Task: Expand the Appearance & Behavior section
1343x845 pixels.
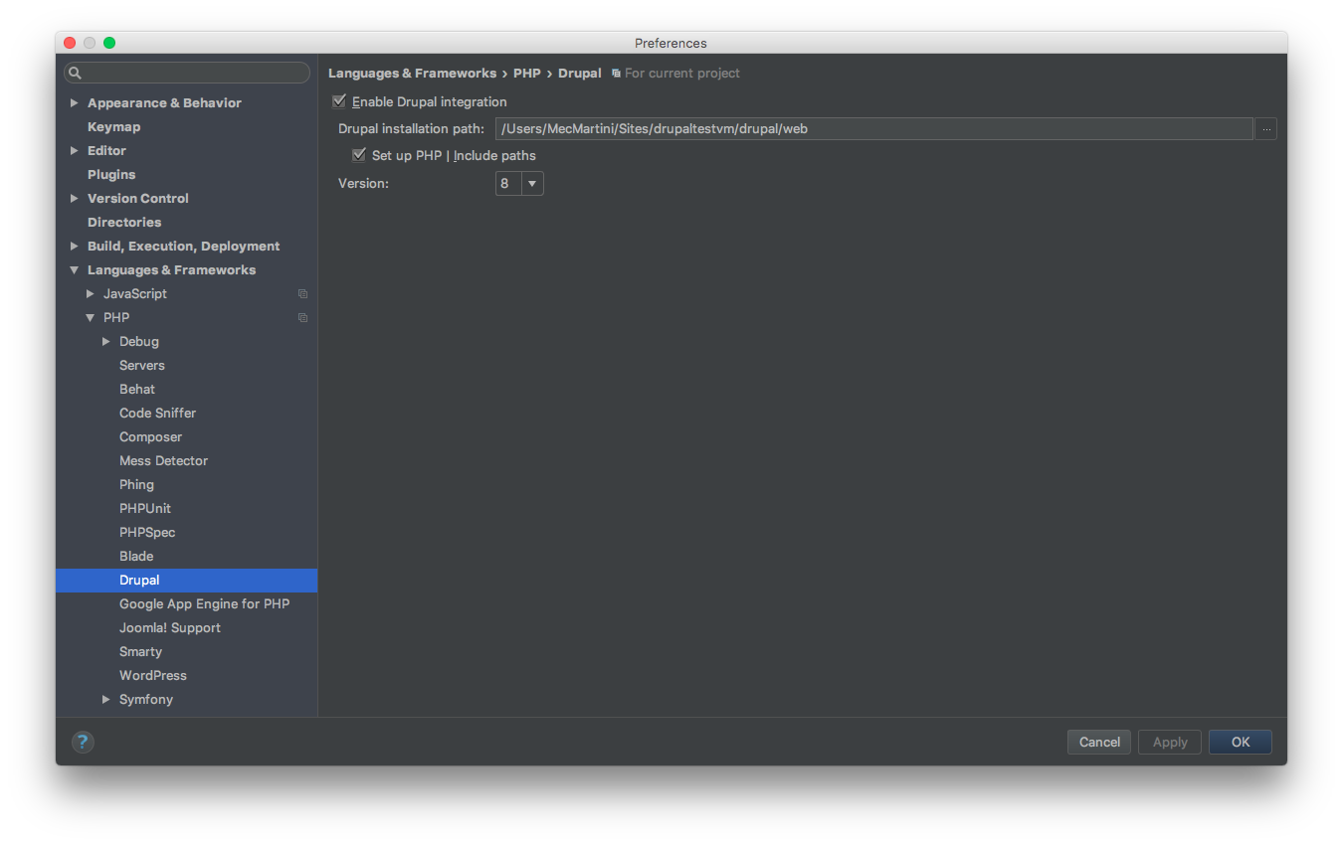Action: click(74, 103)
